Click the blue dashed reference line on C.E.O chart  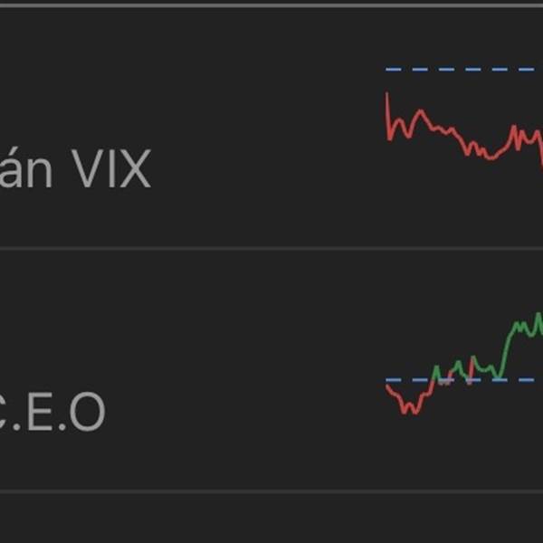click(464, 380)
